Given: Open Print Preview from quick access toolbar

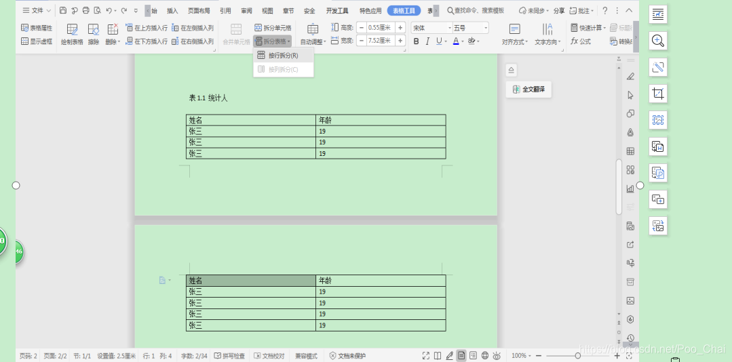Looking at the screenshot, I should pyautogui.click(x=97, y=10).
